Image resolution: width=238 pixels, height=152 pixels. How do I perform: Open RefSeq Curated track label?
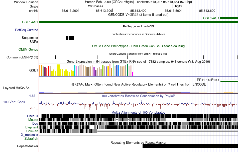point(26,30)
